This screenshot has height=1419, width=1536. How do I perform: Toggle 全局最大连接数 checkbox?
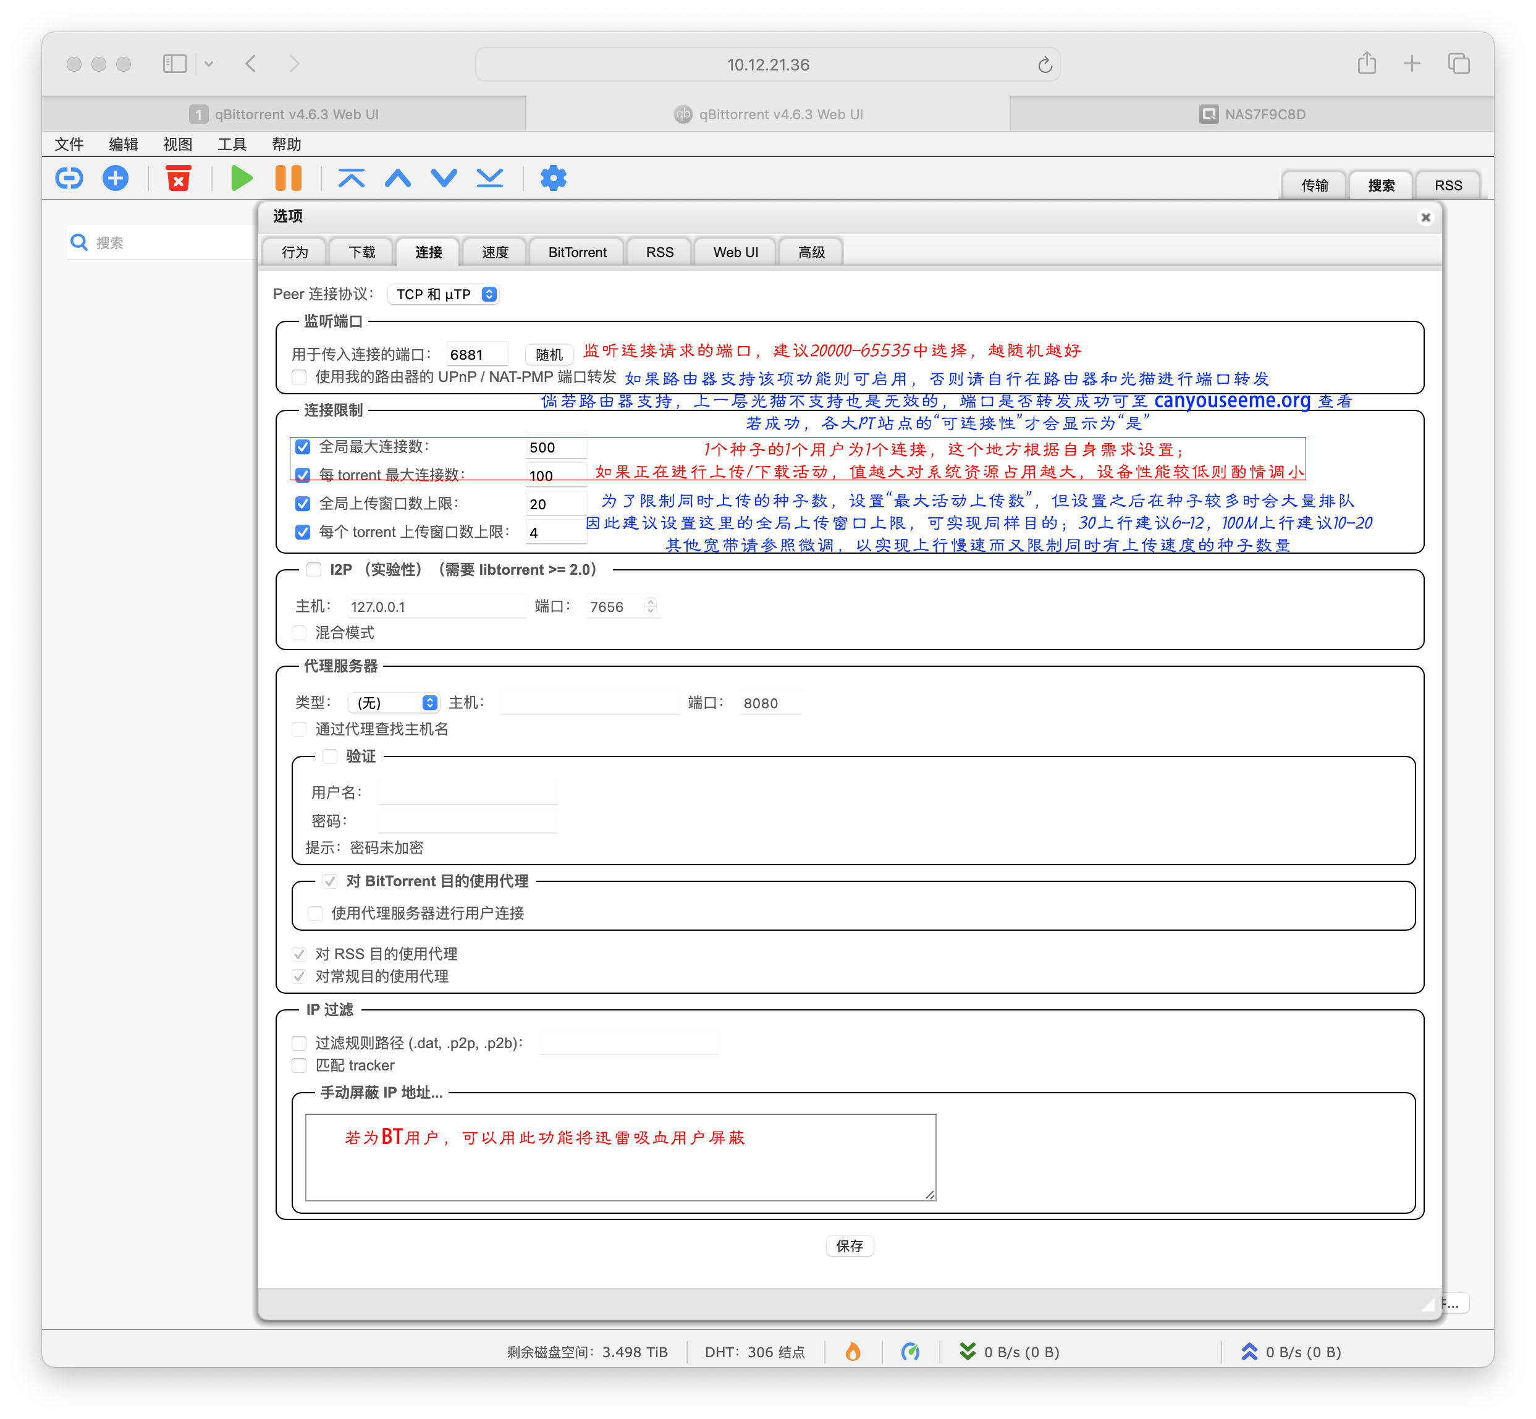point(302,447)
